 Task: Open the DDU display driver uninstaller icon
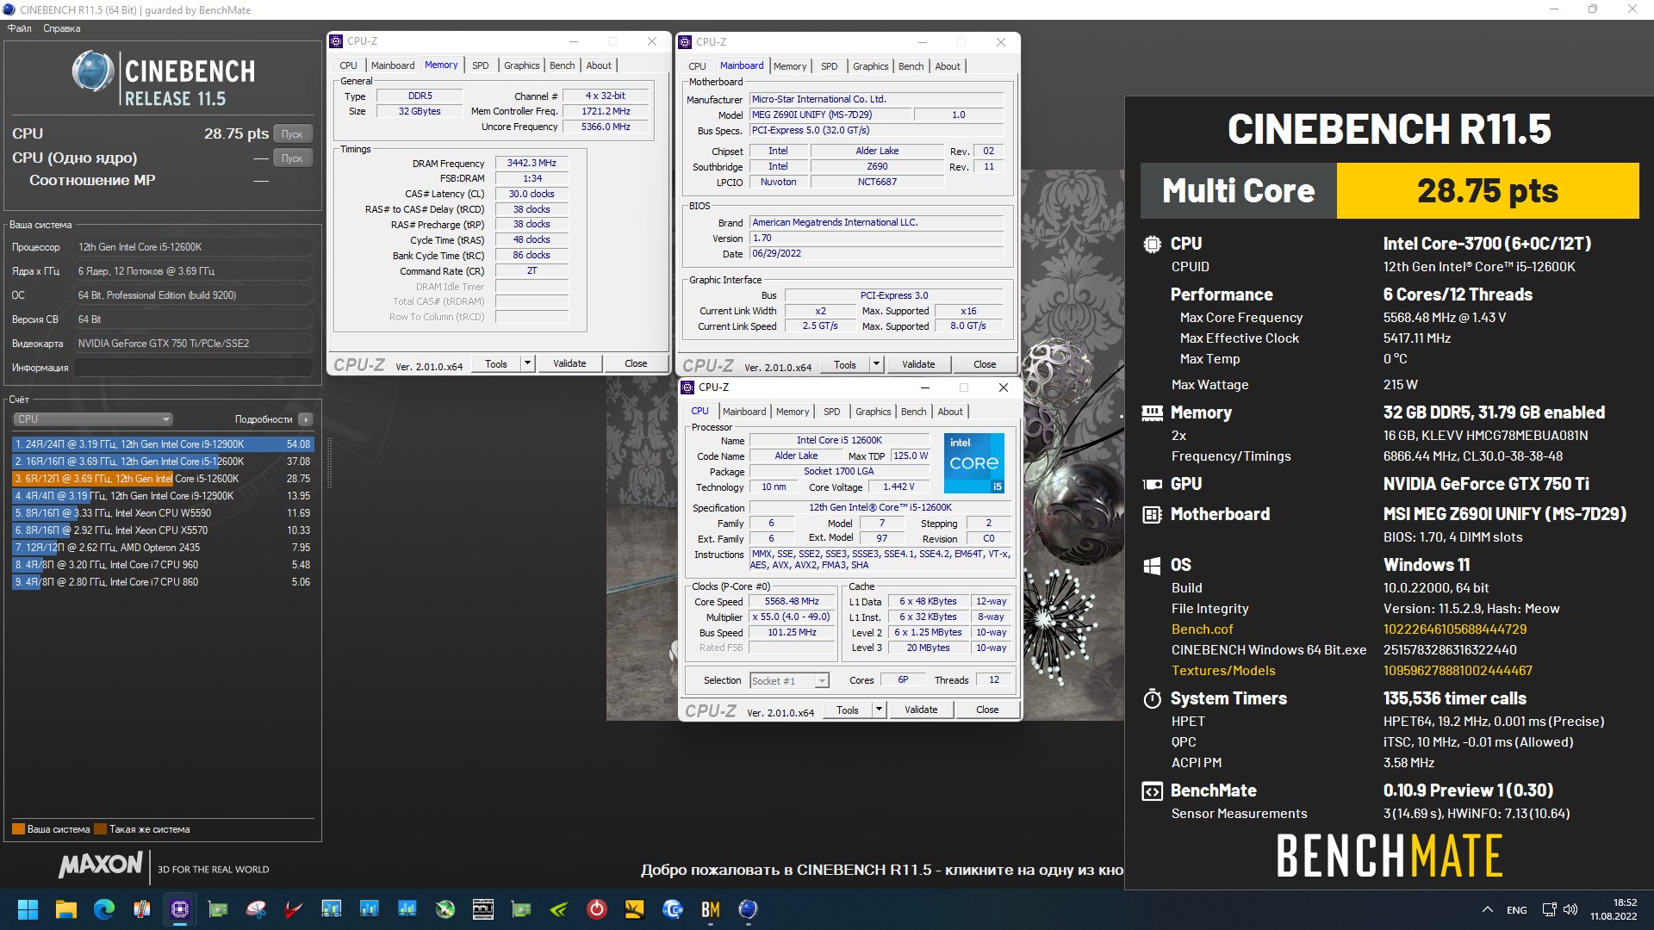coord(483,909)
